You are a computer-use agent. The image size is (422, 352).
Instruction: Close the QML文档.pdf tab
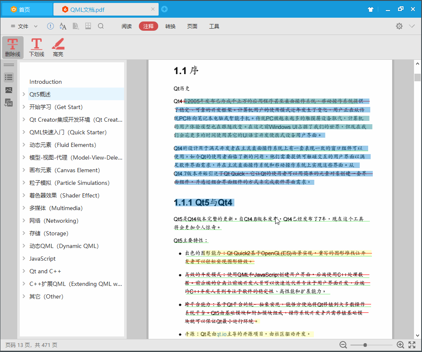[x=153, y=9]
